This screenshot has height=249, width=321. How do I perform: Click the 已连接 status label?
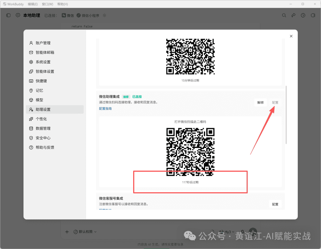[x=137, y=97]
